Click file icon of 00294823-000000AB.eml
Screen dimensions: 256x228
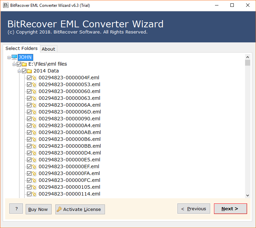[34, 133]
